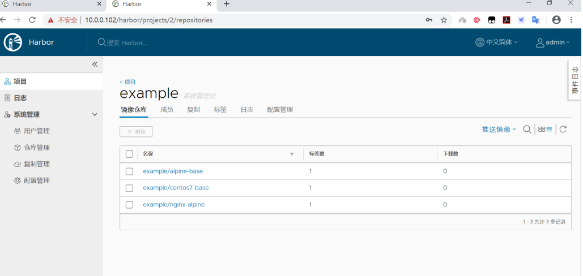Filter the 名称 column
The image size is (583, 276).
292,154
